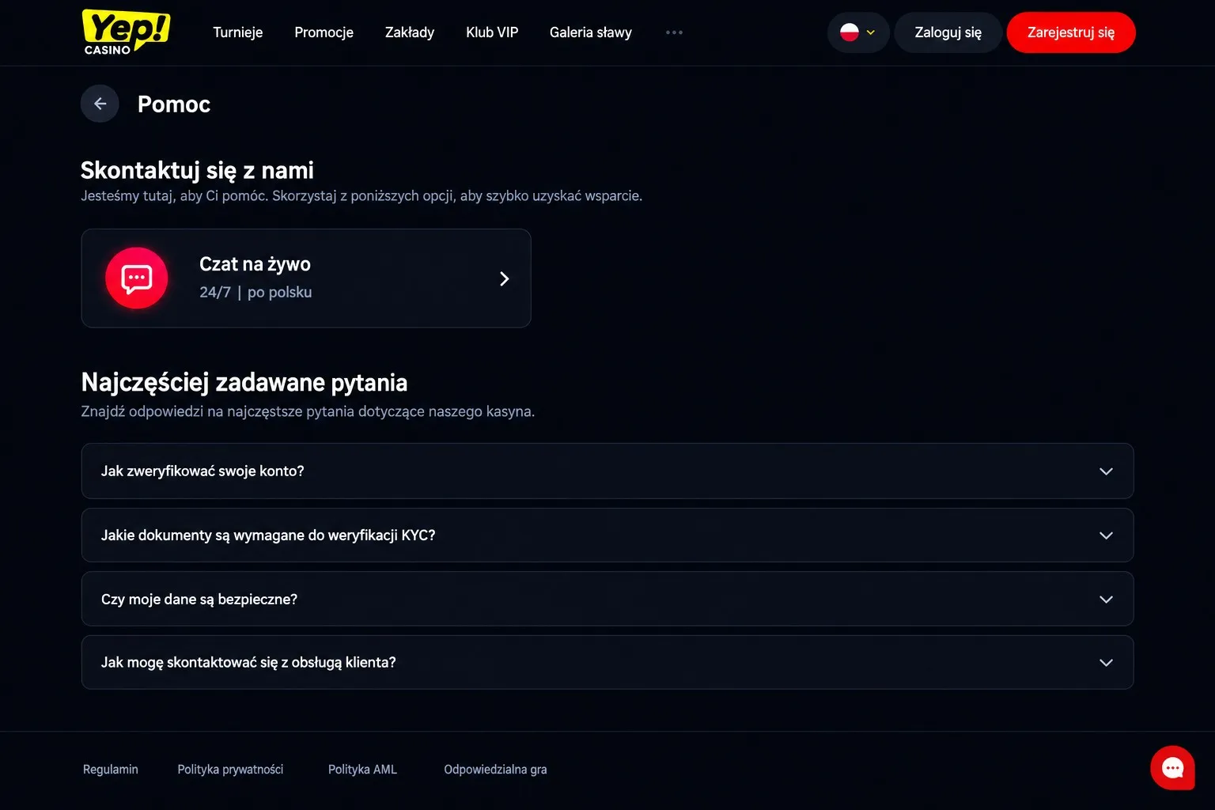Click the arrow on the Czat na żywo card

504,278
